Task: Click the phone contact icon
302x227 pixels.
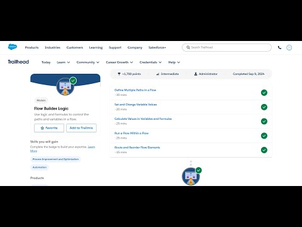Action: [279, 47]
